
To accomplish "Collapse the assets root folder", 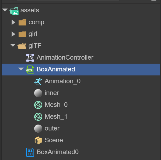I will 5,10.
